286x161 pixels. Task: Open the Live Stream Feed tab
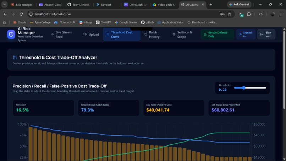(62, 34)
